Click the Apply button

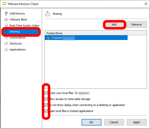pyautogui.click(x=137, y=122)
